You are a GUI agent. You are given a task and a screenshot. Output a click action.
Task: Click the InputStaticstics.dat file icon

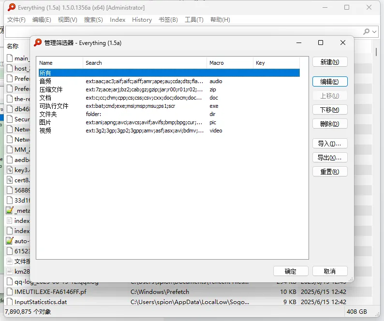click(10, 302)
